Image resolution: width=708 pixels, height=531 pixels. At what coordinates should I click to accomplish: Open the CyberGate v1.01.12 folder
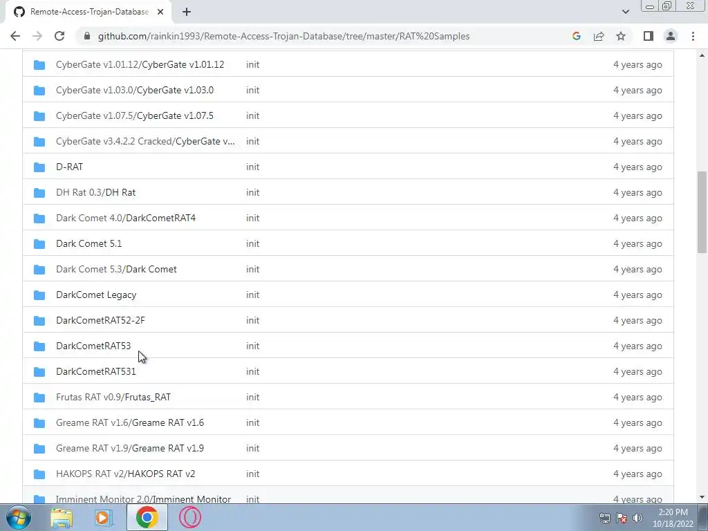(x=140, y=64)
